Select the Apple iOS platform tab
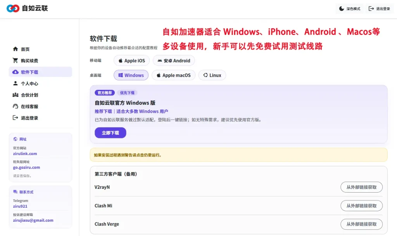 [131, 61]
